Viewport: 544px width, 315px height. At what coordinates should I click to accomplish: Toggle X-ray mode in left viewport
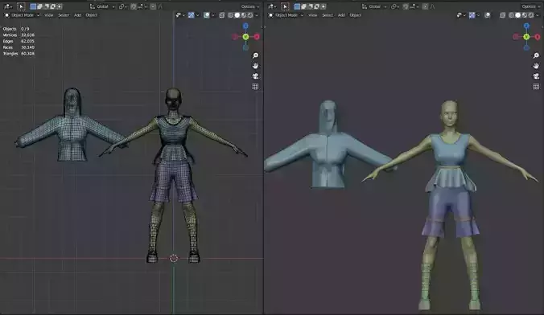[x=221, y=15]
